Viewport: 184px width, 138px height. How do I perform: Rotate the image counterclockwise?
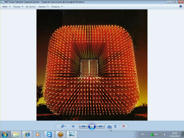coord(109,126)
